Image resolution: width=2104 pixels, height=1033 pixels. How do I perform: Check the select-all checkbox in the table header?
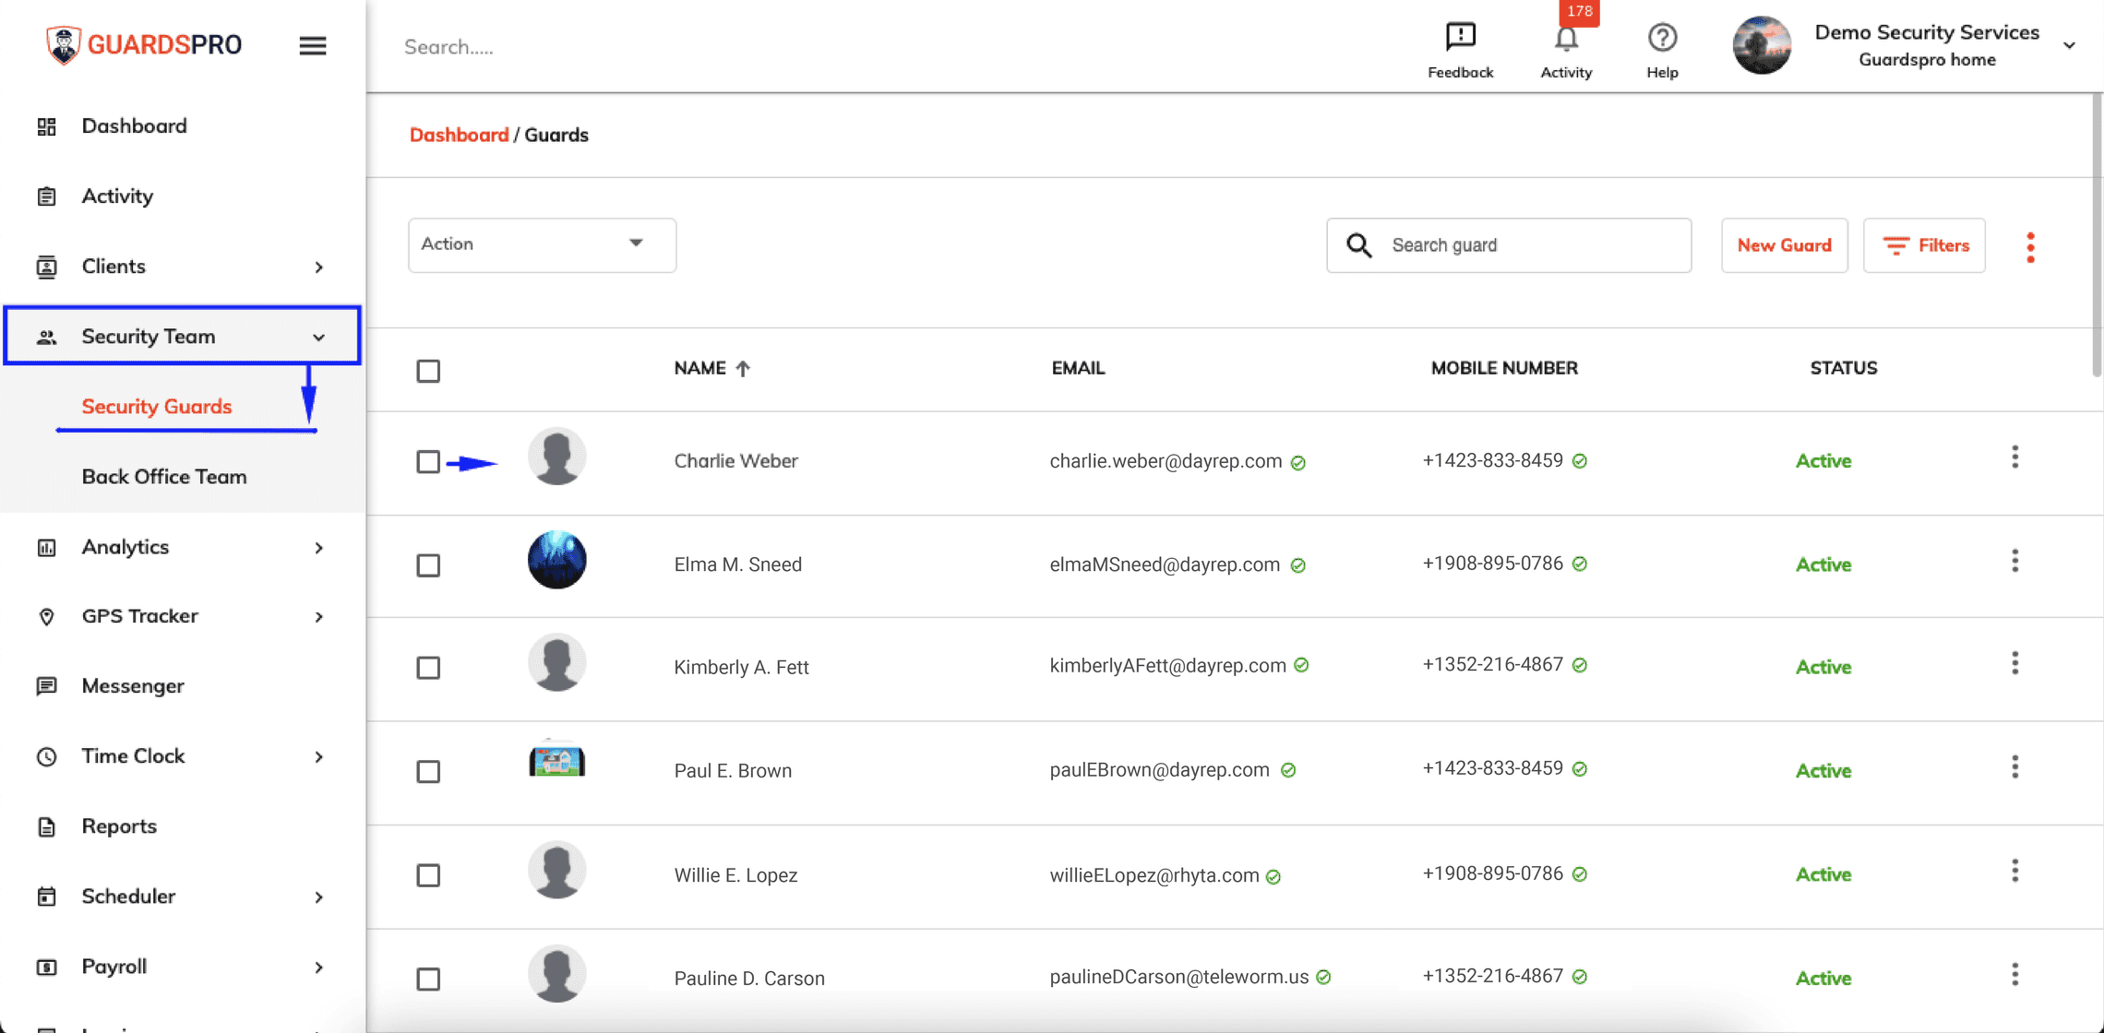click(x=428, y=370)
